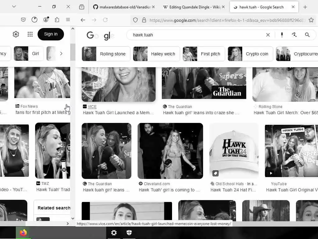Viewport: 318px width, 239px height.
Task: Go back to previous page
Action: pyautogui.click(x=83, y=20)
